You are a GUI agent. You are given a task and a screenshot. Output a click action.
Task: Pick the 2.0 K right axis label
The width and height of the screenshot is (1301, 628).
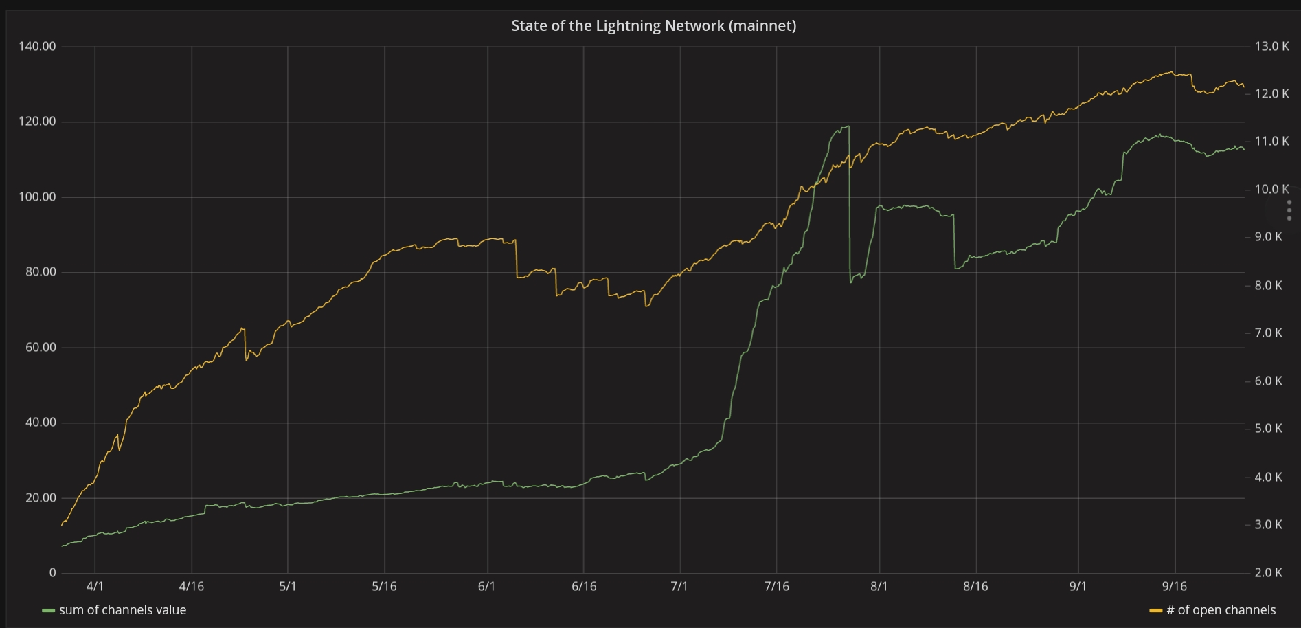pyautogui.click(x=1268, y=573)
